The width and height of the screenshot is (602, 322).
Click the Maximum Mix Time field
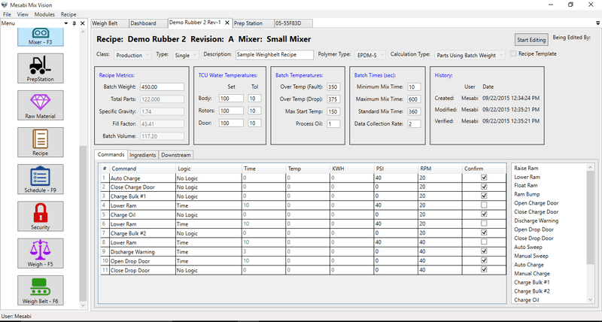pyautogui.click(x=414, y=99)
